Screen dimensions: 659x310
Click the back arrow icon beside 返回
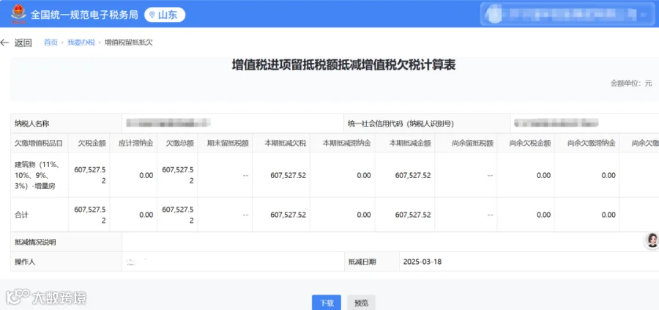point(4,43)
